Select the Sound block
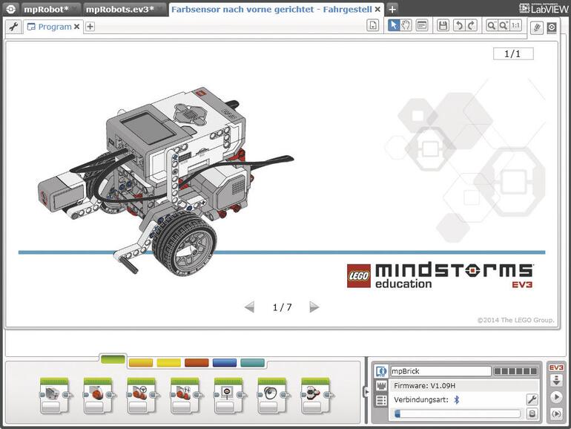The height and width of the screenshot is (429, 571). click(272, 395)
